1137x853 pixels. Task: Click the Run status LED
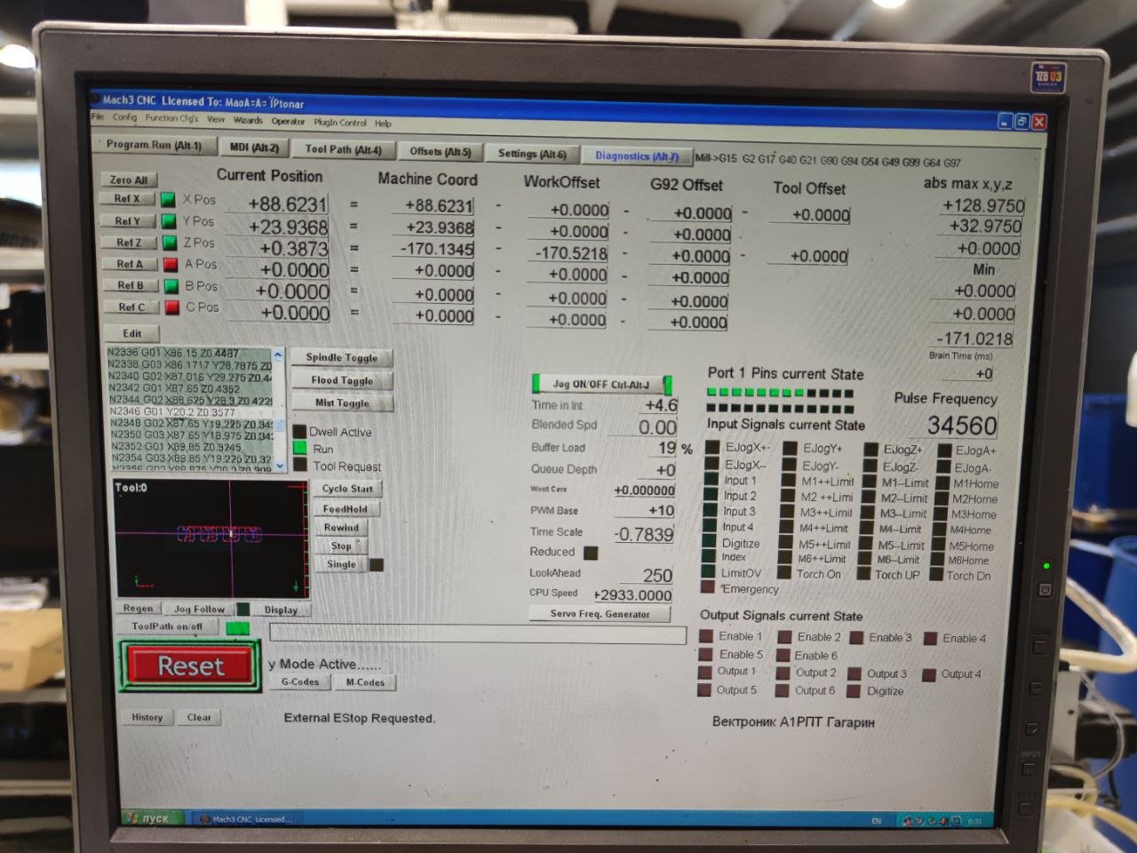300,449
